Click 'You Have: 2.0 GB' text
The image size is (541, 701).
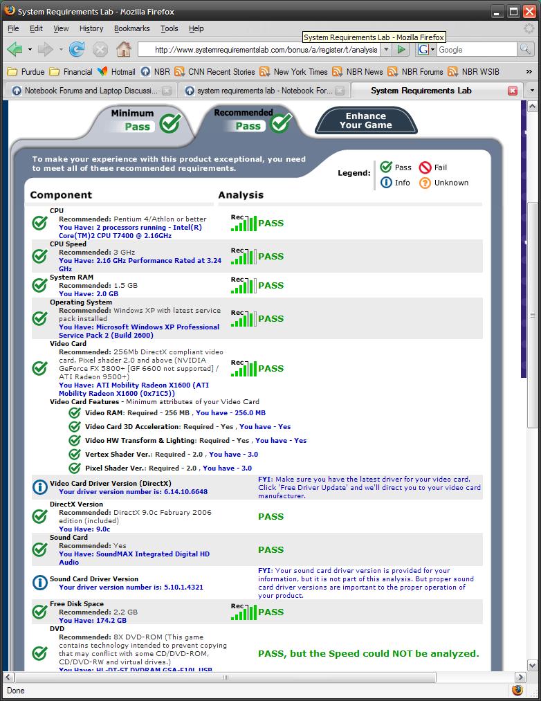click(89, 293)
